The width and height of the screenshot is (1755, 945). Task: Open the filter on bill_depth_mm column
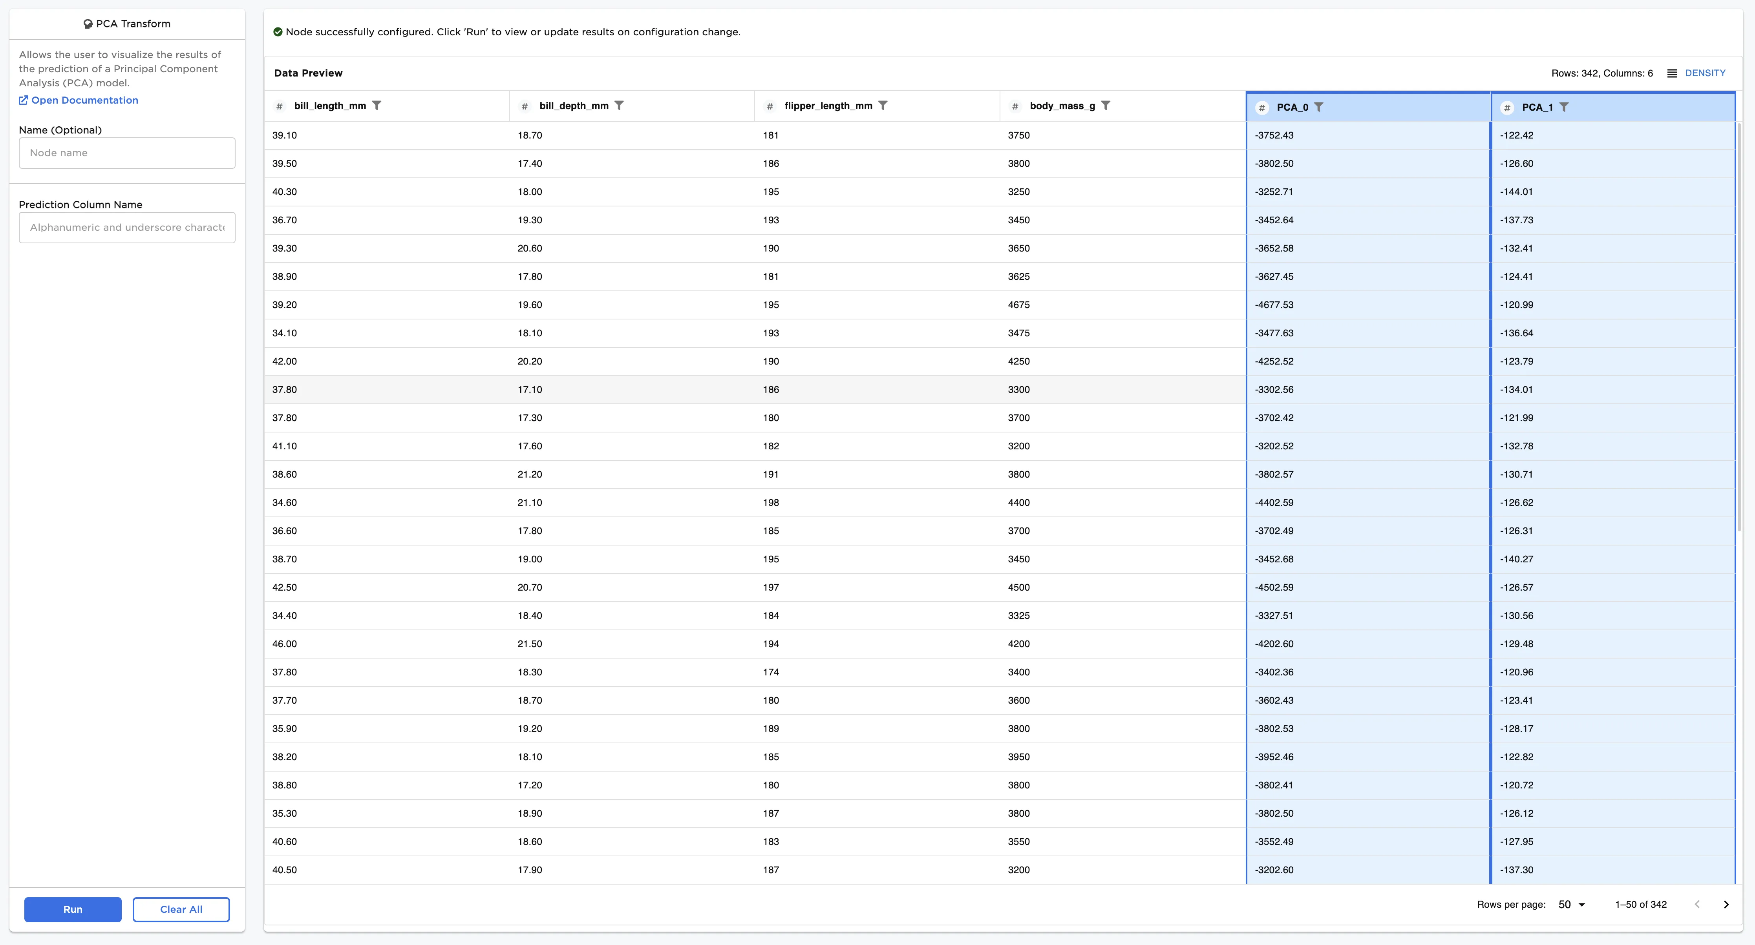click(x=619, y=106)
